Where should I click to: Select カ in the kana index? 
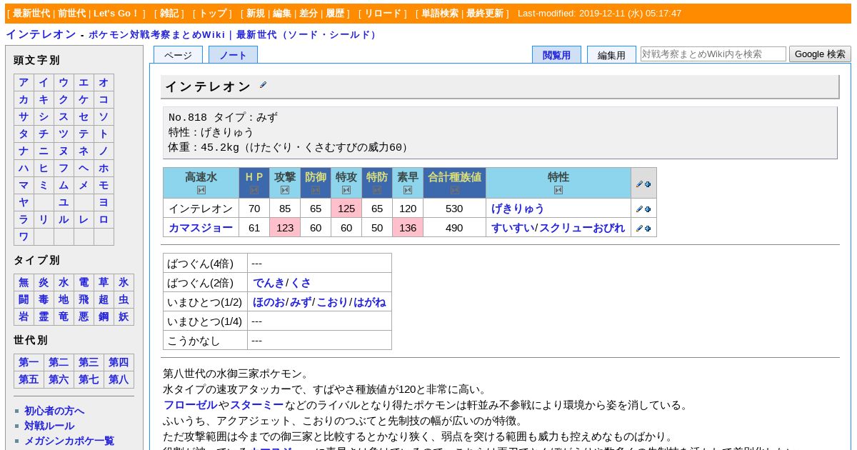[24, 99]
